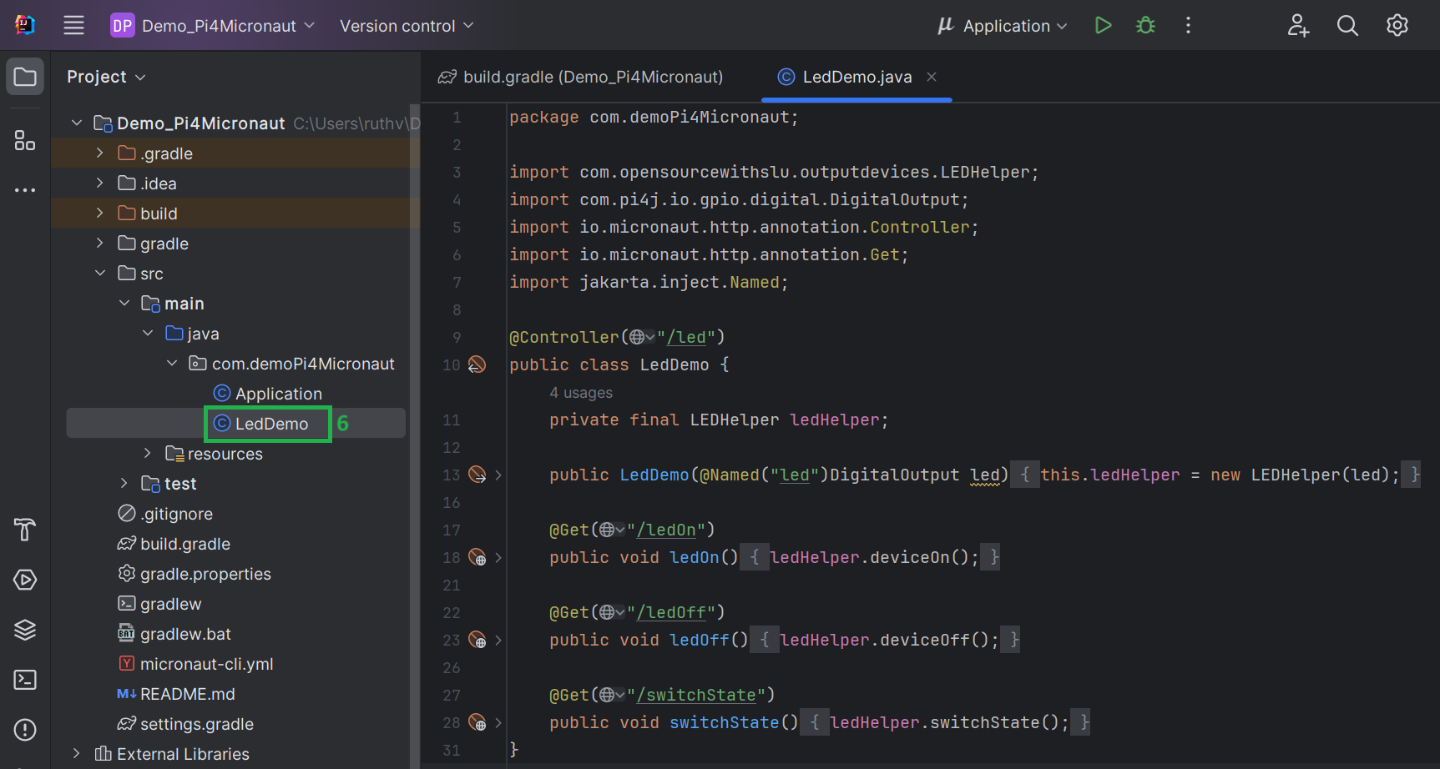Screen dimensions: 1440x769
Task: Collapse the main folder
Action: tap(124, 304)
